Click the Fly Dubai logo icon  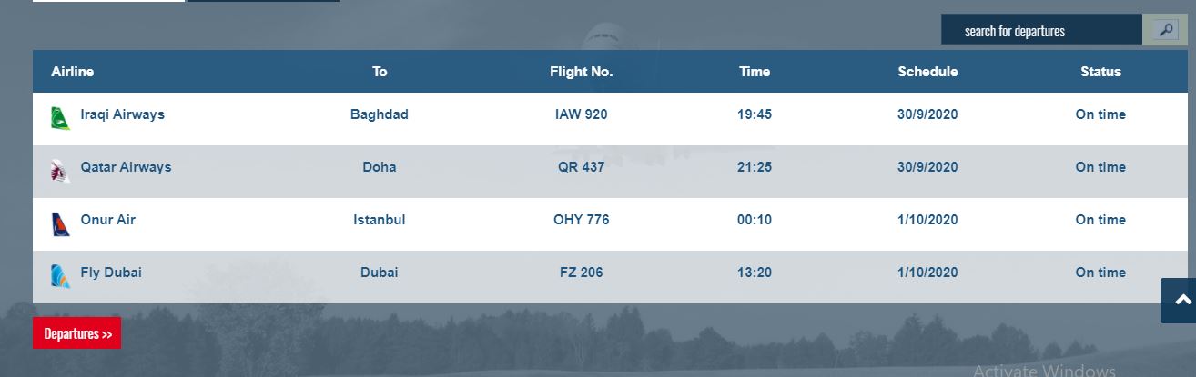(60, 276)
